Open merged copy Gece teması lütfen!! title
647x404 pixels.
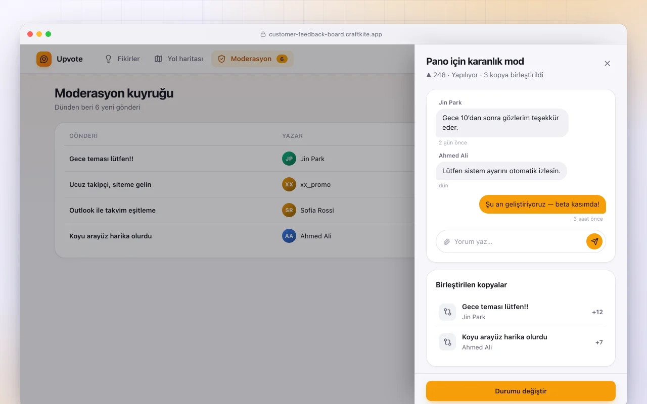tap(495, 307)
